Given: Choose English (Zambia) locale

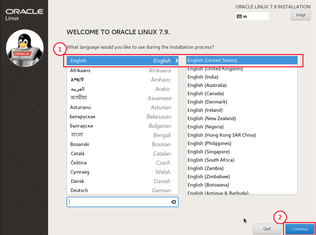Looking at the screenshot, I should pyautogui.click(x=242, y=168).
